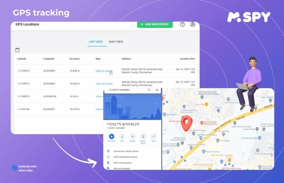Select the Home Candle Academy pin
This screenshot has height=183, width=284.
(257, 150)
